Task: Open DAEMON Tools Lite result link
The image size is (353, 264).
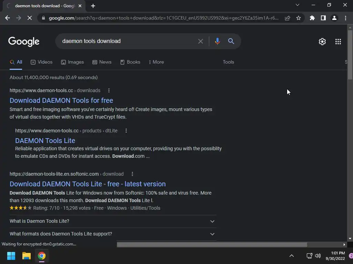Action: (45, 141)
